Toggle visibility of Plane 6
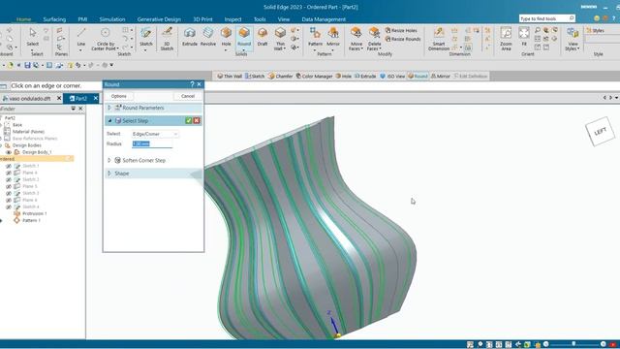 (x=9, y=200)
